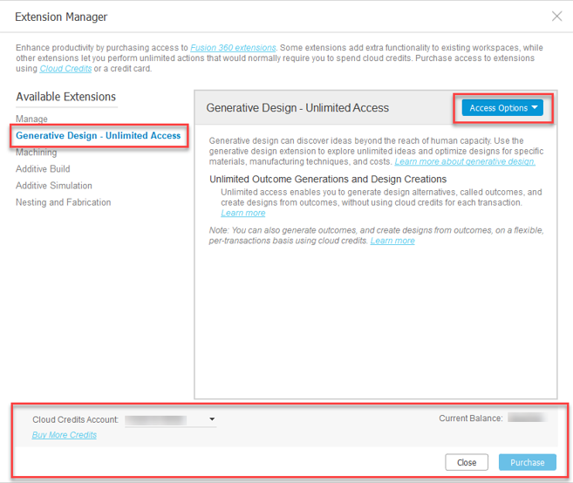The height and width of the screenshot is (483, 573).
Task: Open the Fusion 360 extensions link
Action: click(x=233, y=48)
